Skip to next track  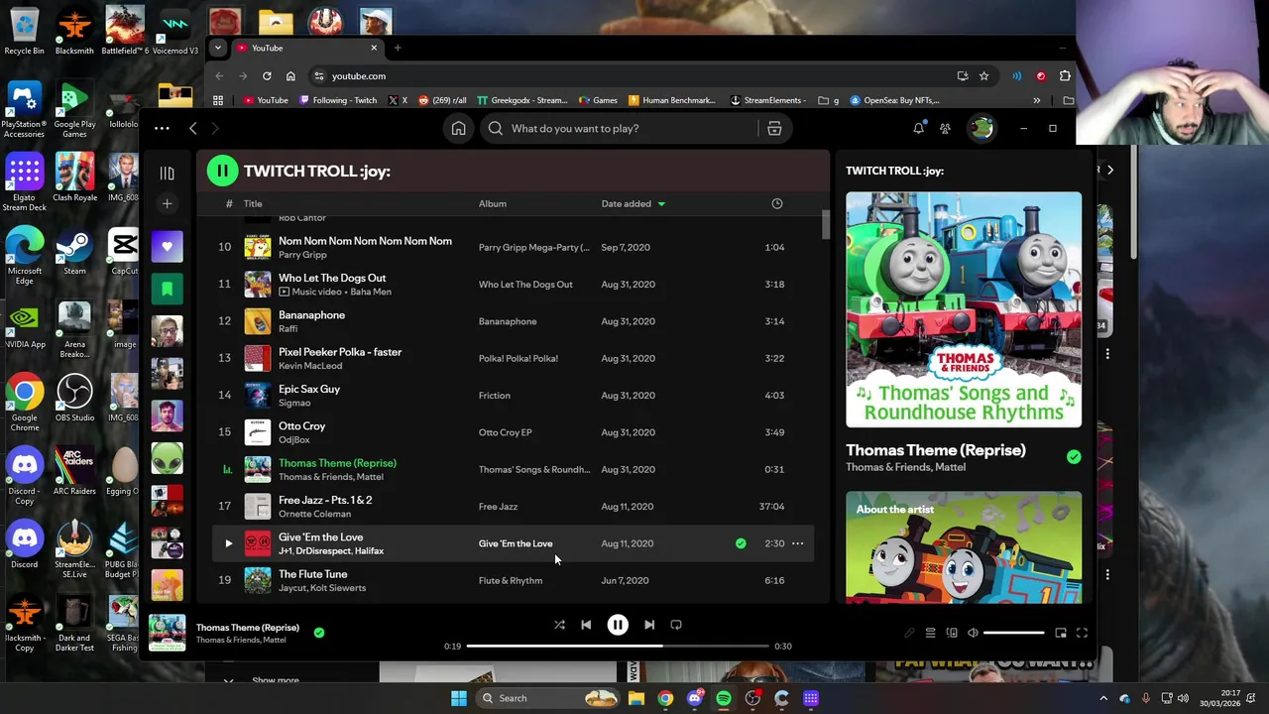tap(649, 625)
